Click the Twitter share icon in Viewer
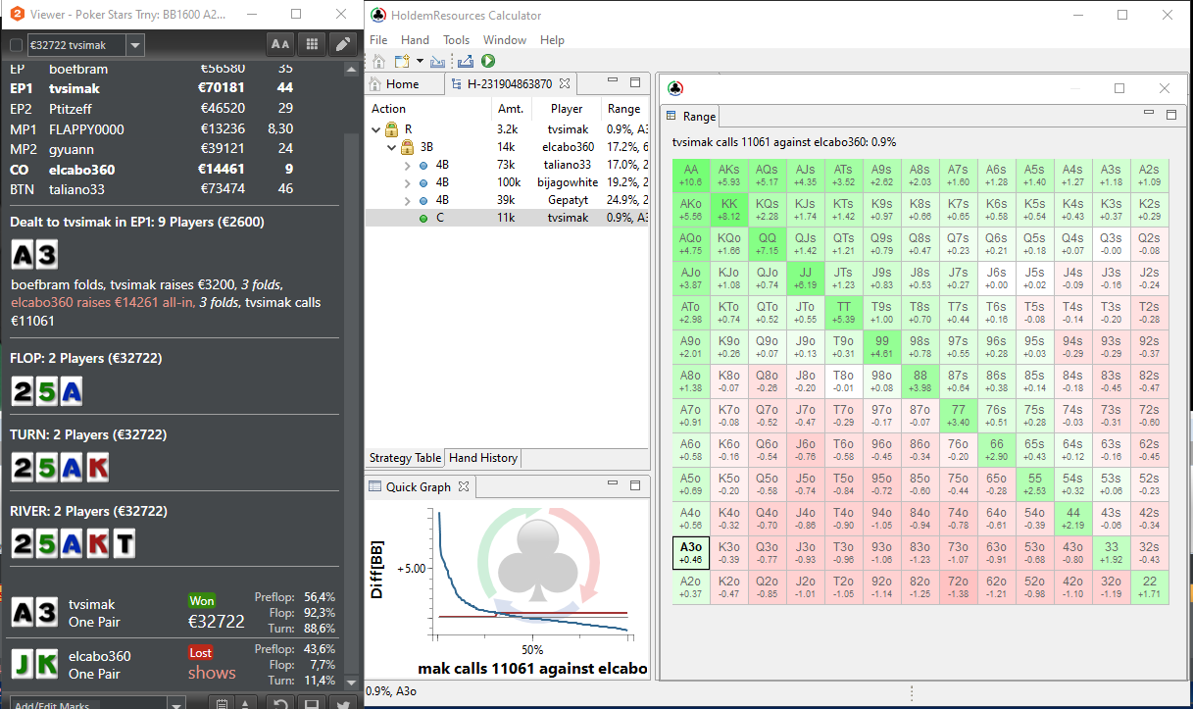This screenshot has height=709, width=1193. pos(342,703)
